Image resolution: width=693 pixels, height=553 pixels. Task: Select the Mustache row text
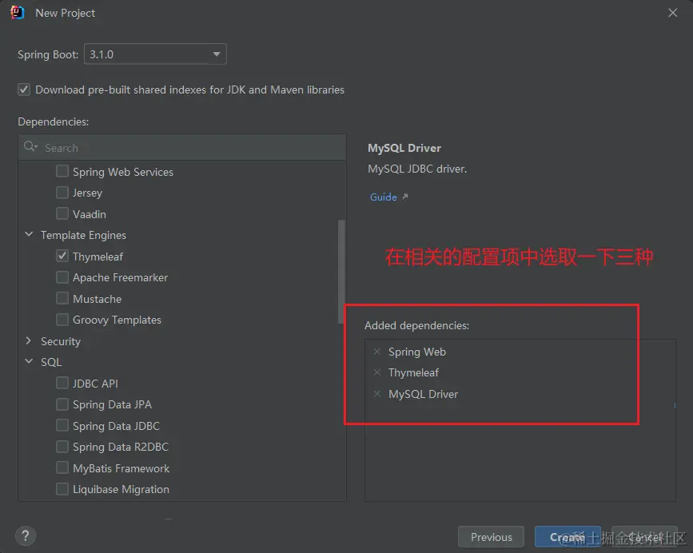(x=98, y=299)
